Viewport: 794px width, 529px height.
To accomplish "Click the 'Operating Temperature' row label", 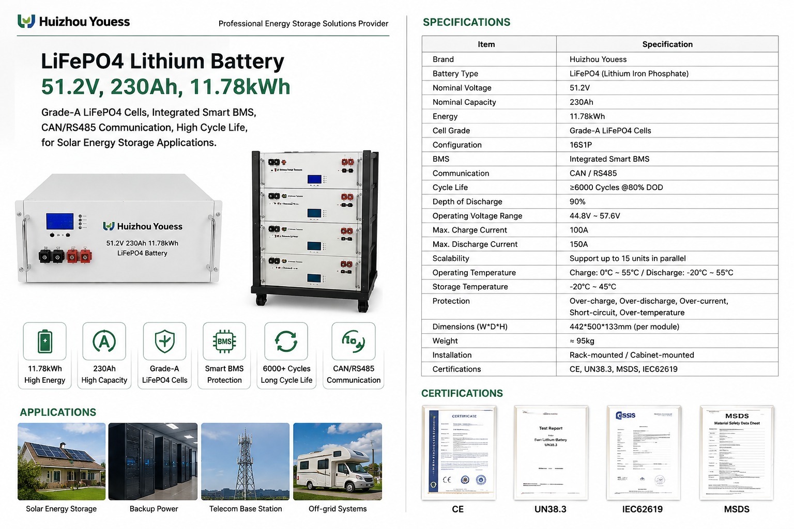I will pos(474,273).
